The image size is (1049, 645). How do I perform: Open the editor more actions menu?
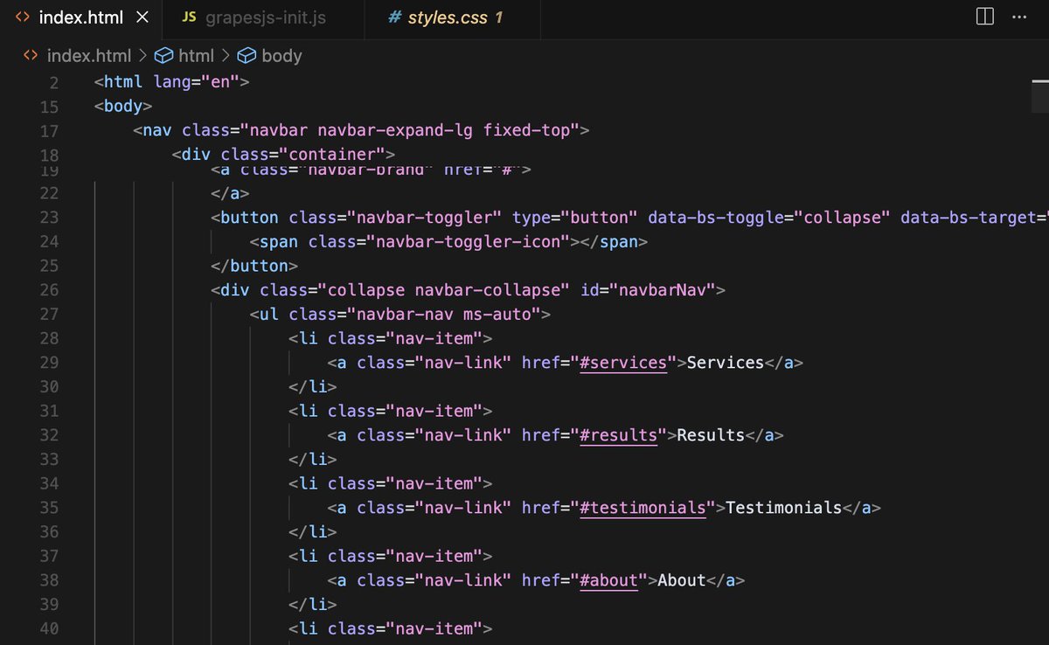(x=1019, y=17)
